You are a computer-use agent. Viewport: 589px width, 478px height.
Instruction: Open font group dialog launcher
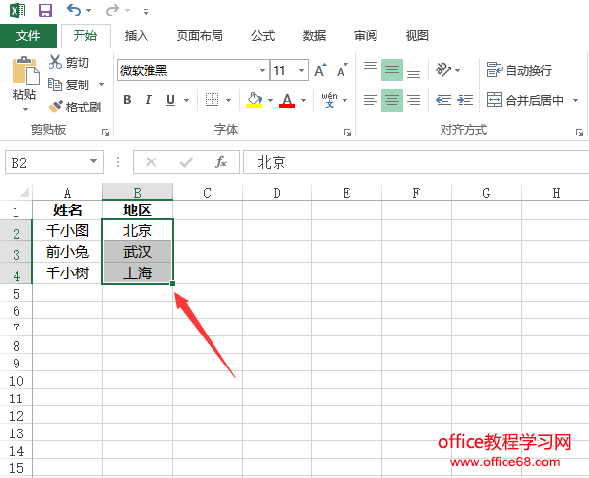pyautogui.click(x=347, y=132)
